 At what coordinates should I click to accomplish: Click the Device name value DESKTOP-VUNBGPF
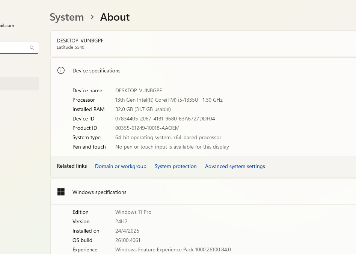pyautogui.click(x=139, y=90)
